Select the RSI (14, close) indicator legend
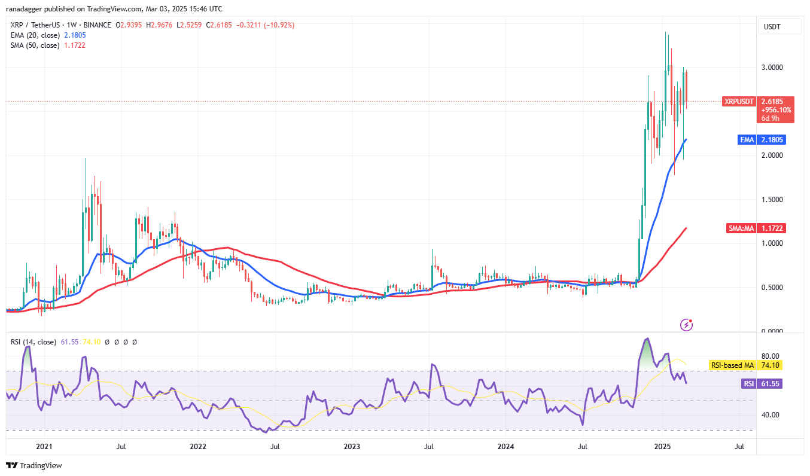 coord(33,342)
